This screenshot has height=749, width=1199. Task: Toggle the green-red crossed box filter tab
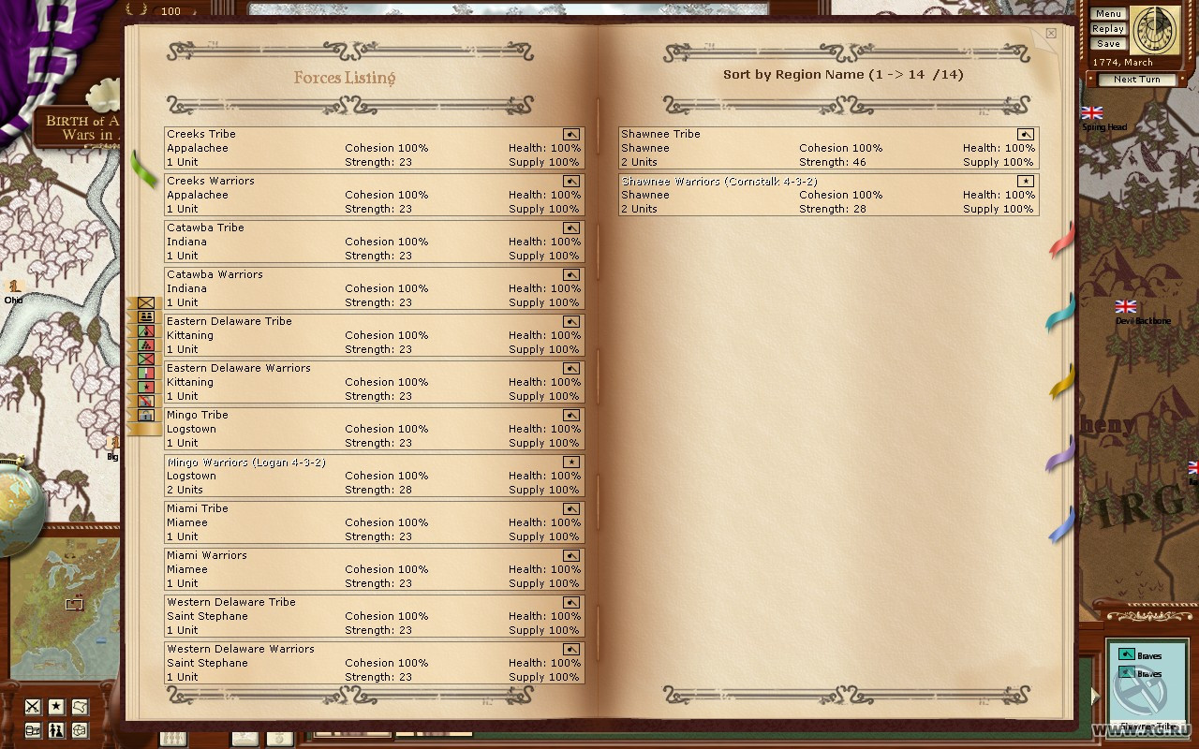click(x=146, y=359)
